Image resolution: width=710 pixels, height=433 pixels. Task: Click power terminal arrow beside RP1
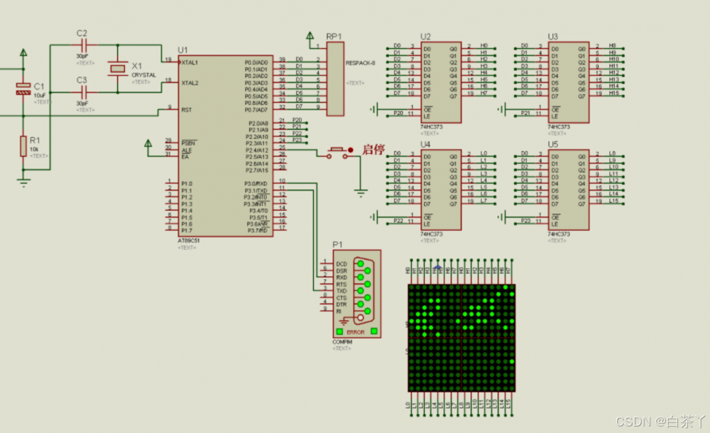[310, 35]
